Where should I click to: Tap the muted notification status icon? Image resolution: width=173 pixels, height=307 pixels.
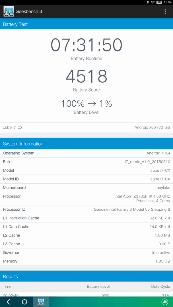[x=148, y=2]
